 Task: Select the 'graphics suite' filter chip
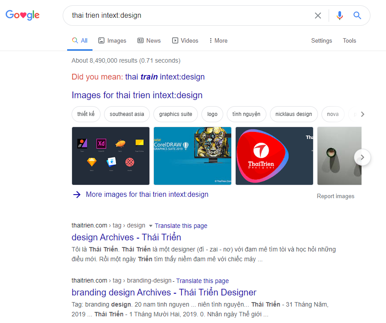(x=175, y=114)
